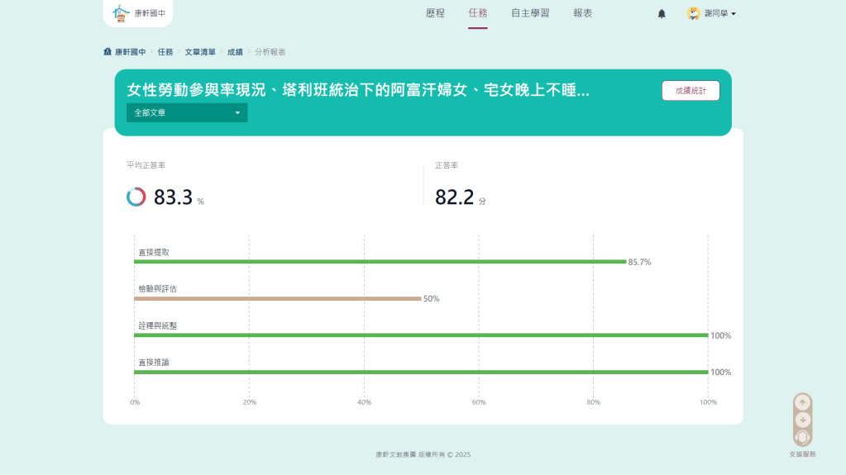Open the 報表 navigation tab
Image resolution: width=846 pixels, height=475 pixels.
coord(582,13)
